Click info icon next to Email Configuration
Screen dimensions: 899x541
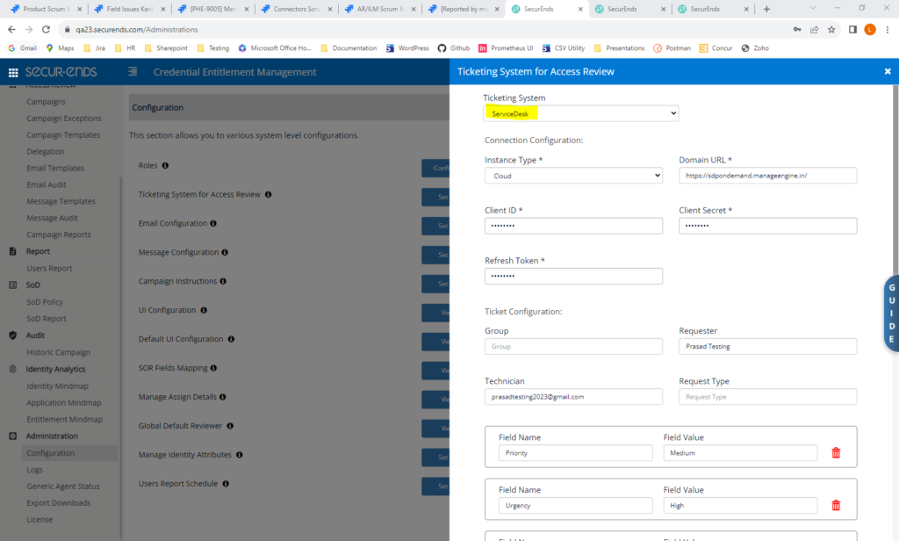click(x=213, y=223)
